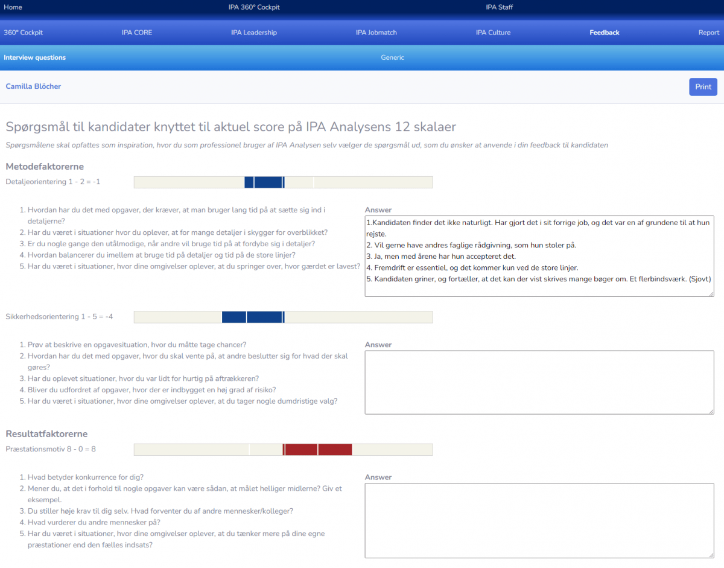
Task: Open the IPA Leadership tab
Action: coord(254,33)
